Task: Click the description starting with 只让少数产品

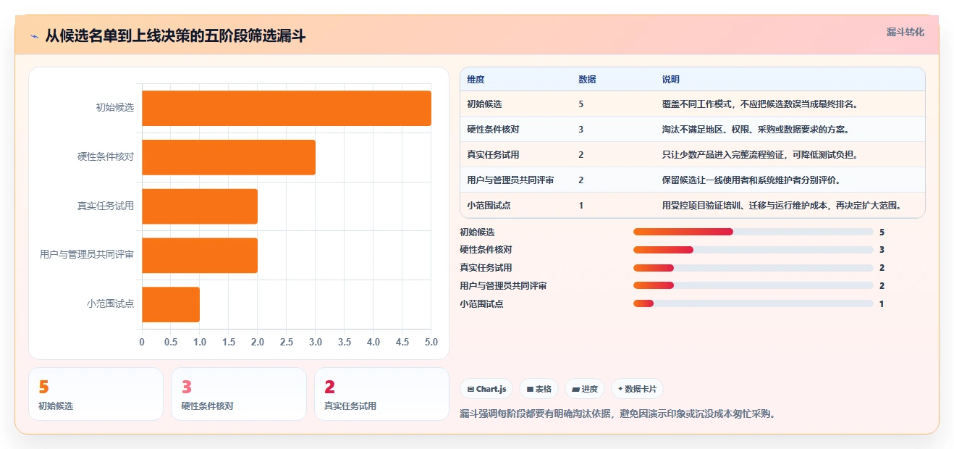Action: tap(760, 155)
